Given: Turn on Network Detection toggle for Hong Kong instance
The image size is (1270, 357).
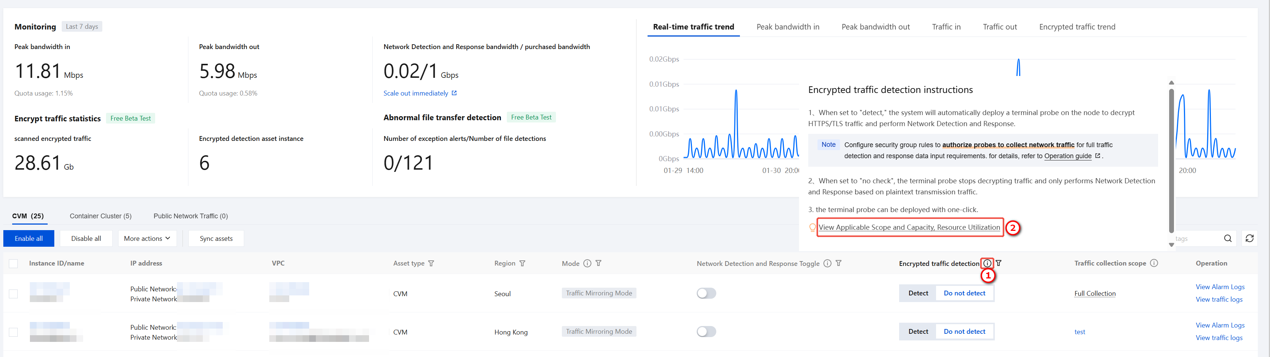Looking at the screenshot, I should click(706, 332).
